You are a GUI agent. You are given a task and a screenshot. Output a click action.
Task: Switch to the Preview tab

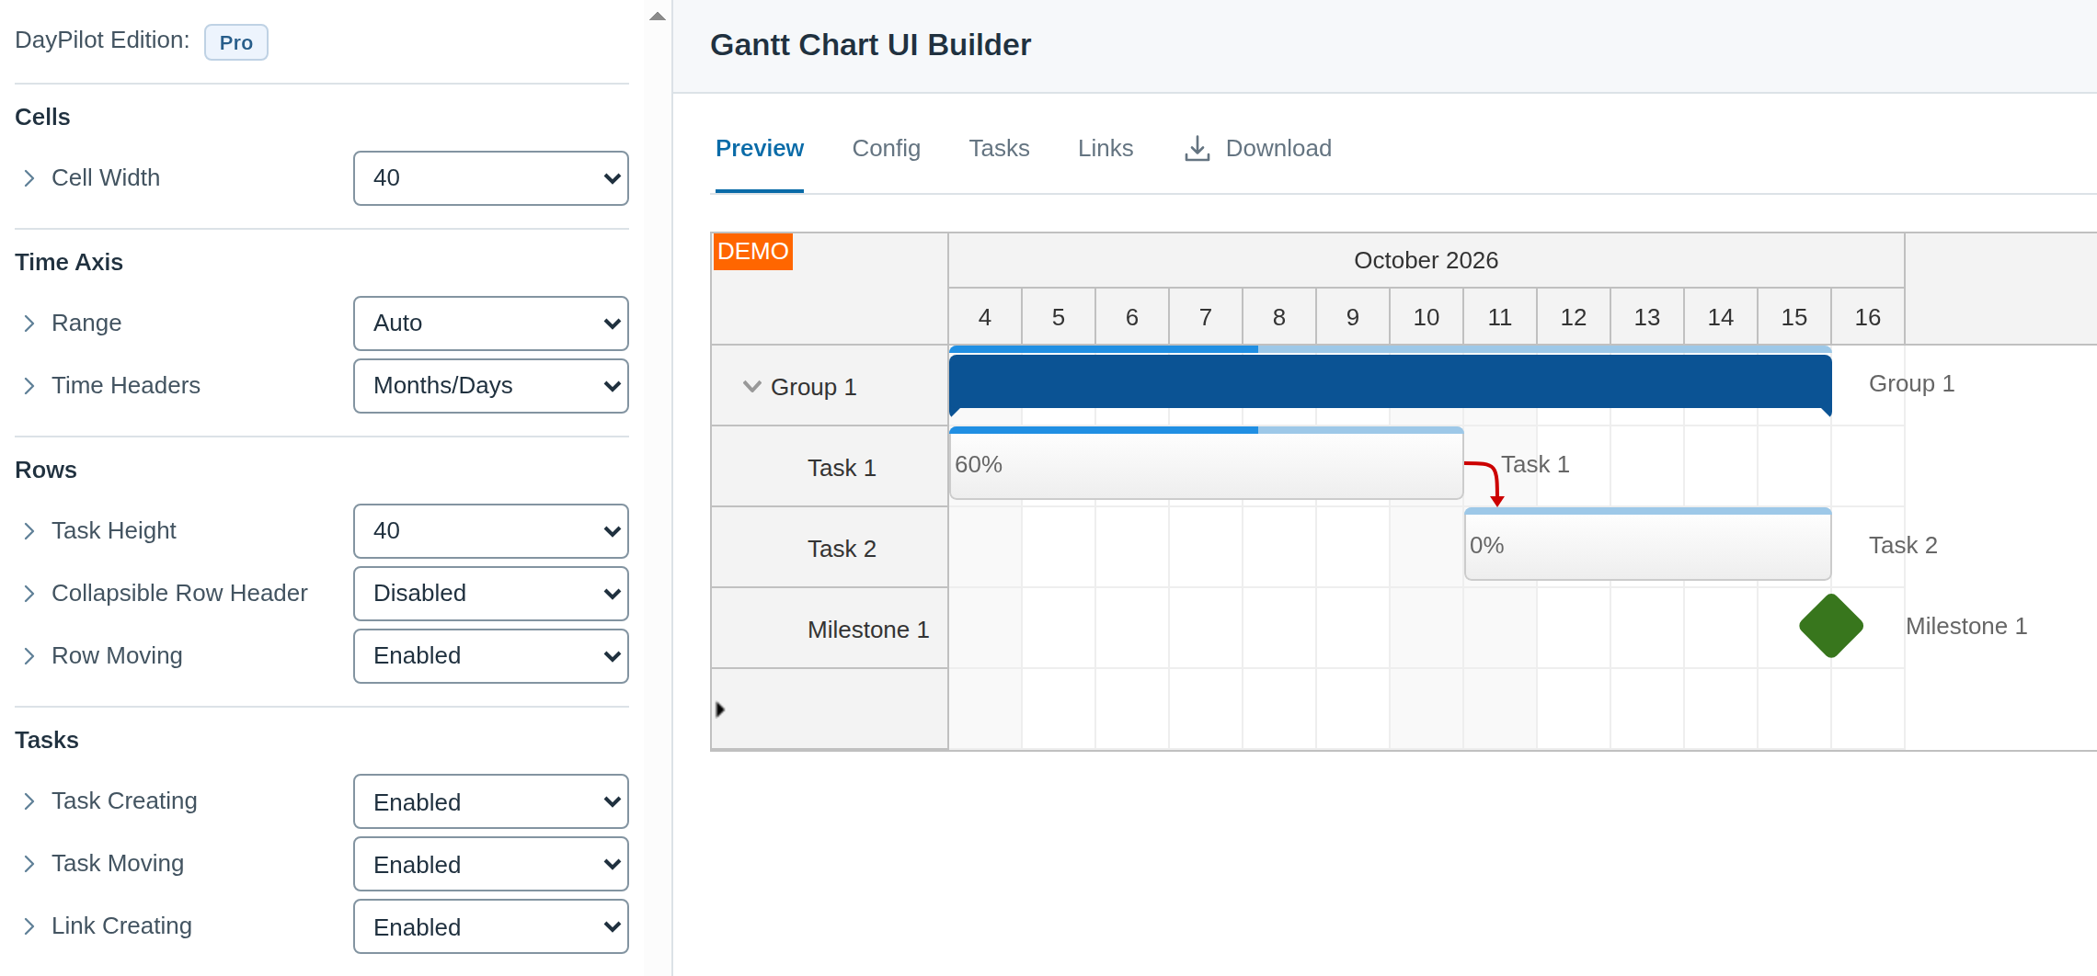tap(760, 148)
